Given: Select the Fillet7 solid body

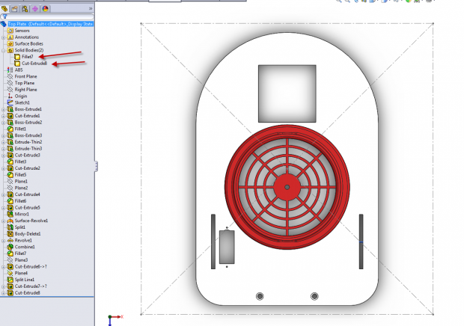Looking at the screenshot, I should pos(26,57).
